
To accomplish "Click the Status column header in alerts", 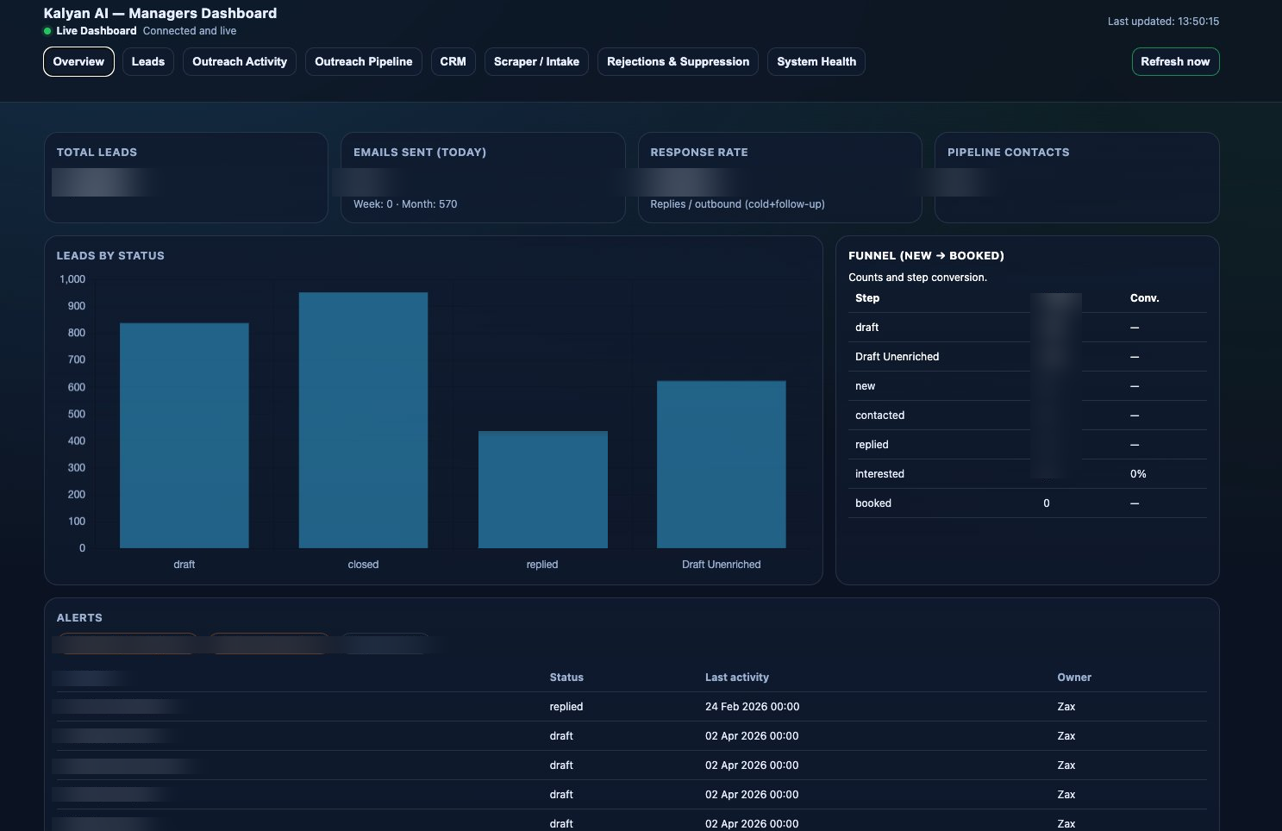I will click(566, 678).
